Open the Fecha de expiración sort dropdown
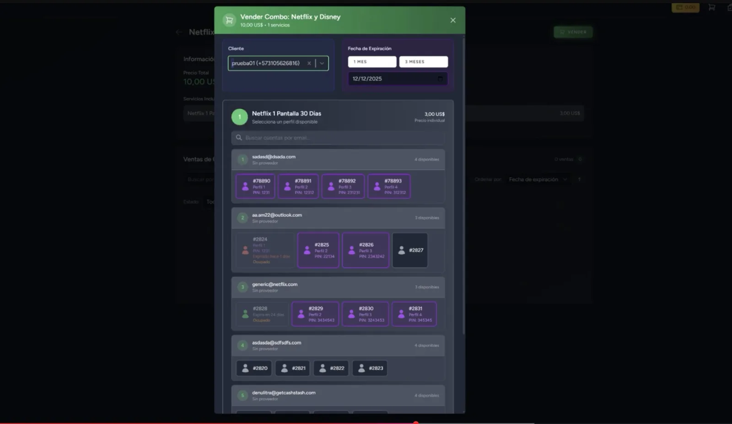This screenshot has width=732, height=424. [x=538, y=179]
